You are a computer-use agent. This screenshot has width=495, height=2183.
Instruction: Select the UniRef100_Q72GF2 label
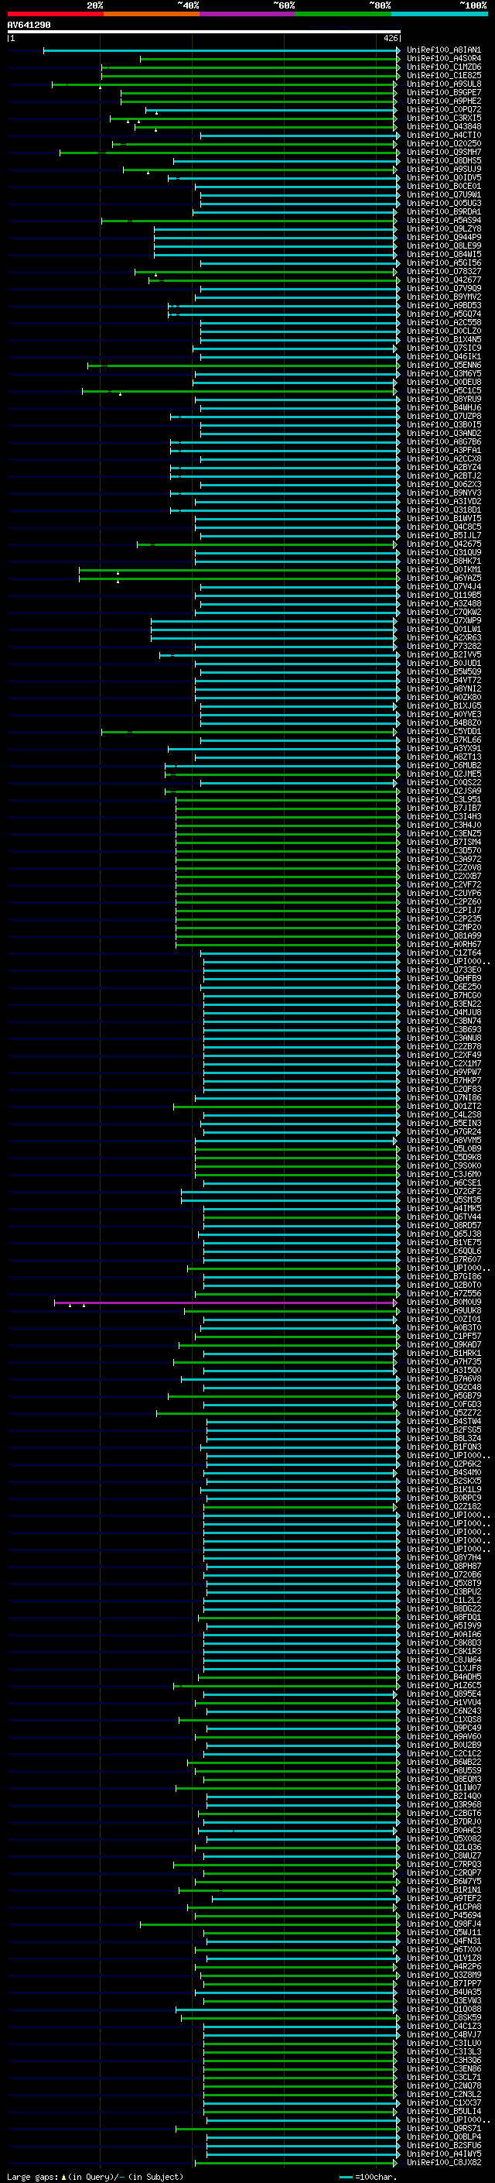(x=444, y=1191)
